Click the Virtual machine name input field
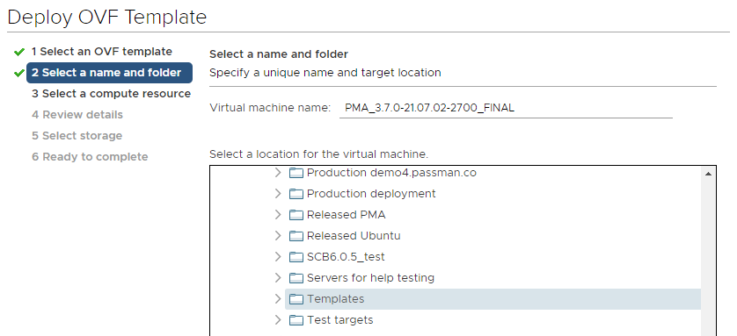This screenshot has height=336, width=737. [506, 108]
